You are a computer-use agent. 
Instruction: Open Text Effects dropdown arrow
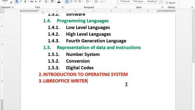(49, 1)
